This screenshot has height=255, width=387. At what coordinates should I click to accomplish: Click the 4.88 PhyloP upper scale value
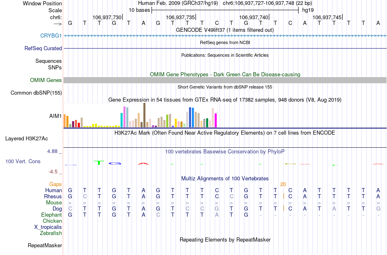52,151
